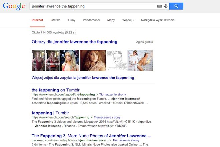Open the Wiadomości tab
Image resolution: width=220 pixels, height=147 pixels.
point(91,20)
